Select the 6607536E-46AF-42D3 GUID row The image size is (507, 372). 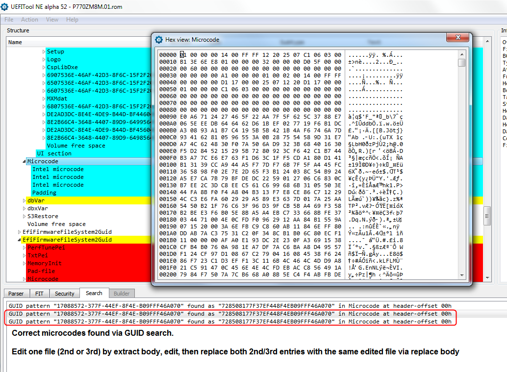tap(99, 91)
